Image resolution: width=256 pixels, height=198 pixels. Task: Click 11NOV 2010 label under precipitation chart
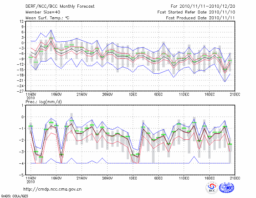point(30,179)
